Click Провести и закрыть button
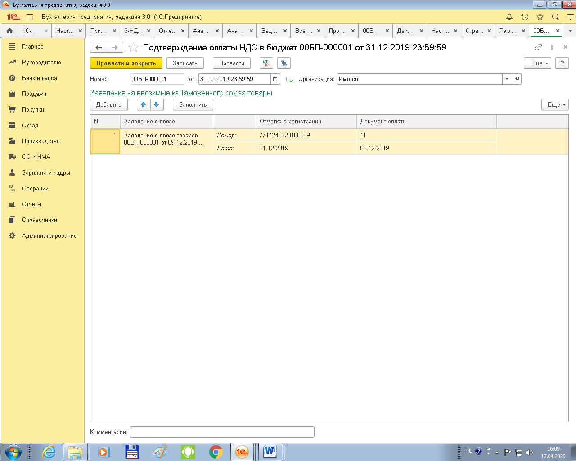The height and width of the screenshot is (461, 576). (126, 63)
